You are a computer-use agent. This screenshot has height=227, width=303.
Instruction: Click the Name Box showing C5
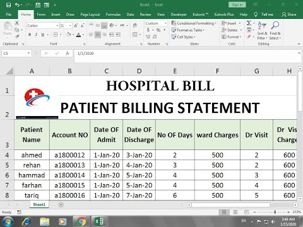tap(14, 54)
